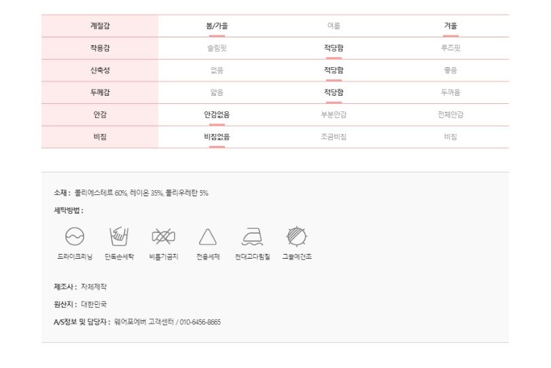Select the 봄/가을 season option
551x368 pixels.
(217, 26)
